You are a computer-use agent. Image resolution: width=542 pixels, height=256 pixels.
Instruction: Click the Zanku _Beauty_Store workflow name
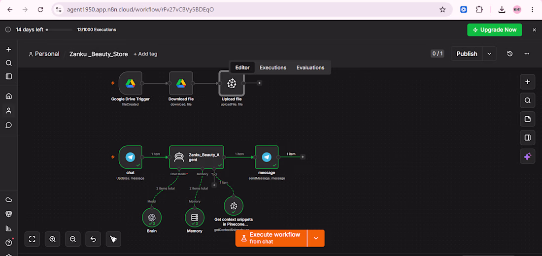click(99, 54)
